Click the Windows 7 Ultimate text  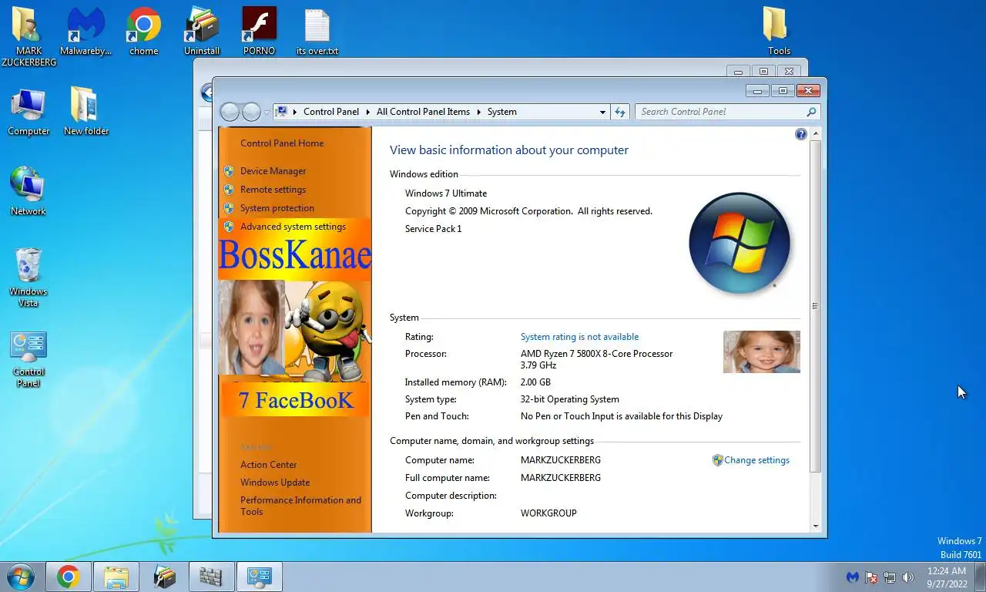[446, 193]
